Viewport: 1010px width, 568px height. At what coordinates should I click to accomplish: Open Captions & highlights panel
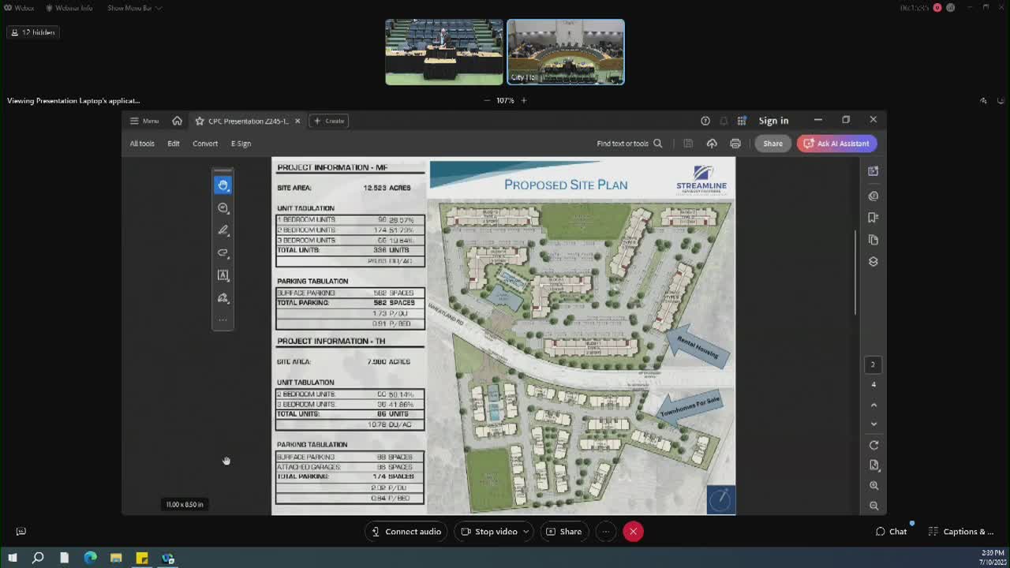tap(961, 532)
